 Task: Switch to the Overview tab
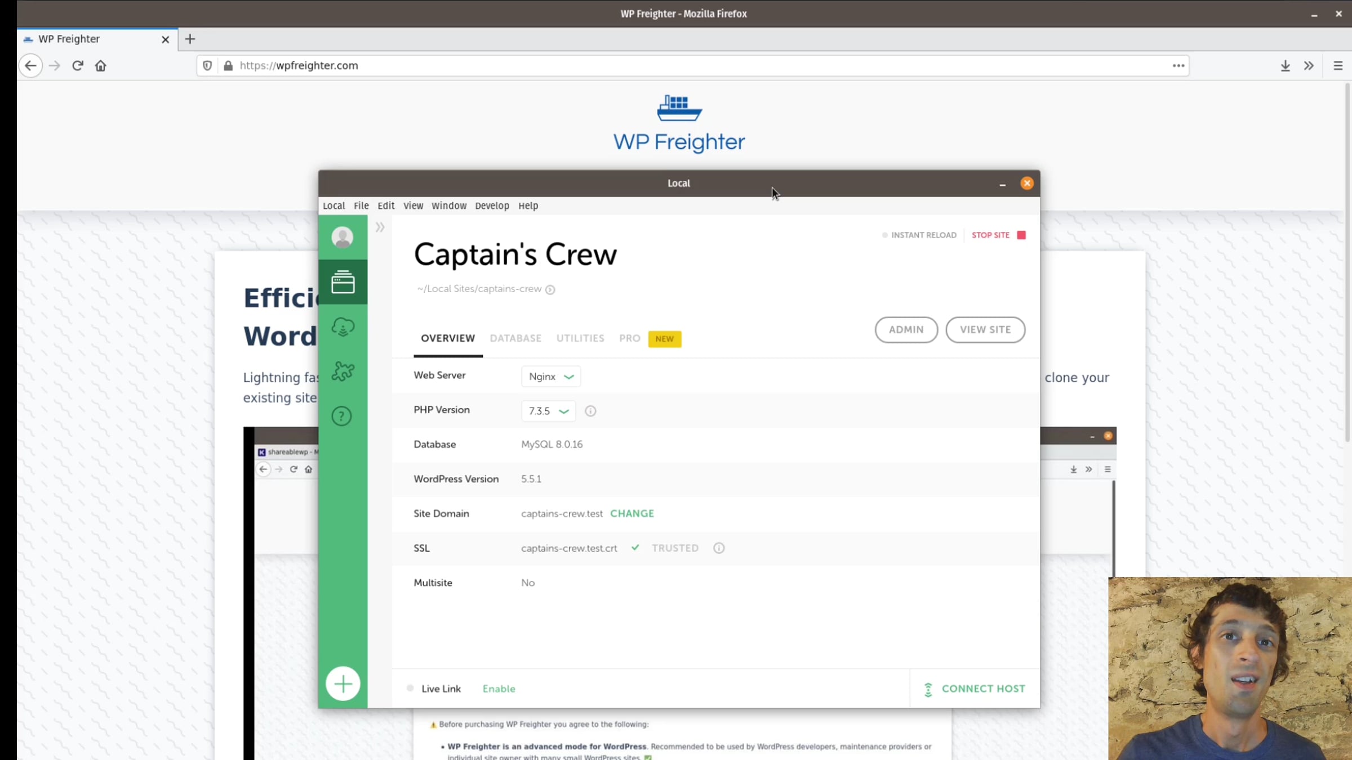pos(448,338)
